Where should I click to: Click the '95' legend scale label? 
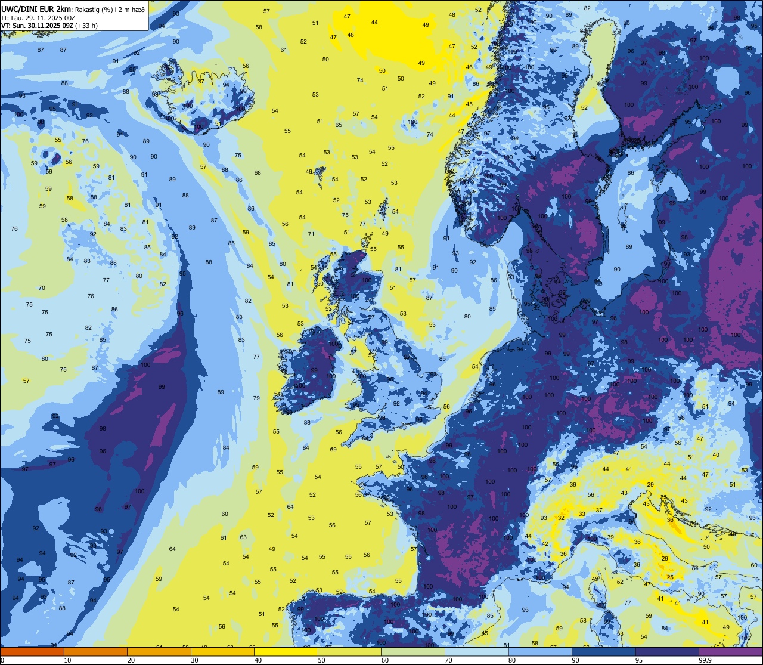639,660
